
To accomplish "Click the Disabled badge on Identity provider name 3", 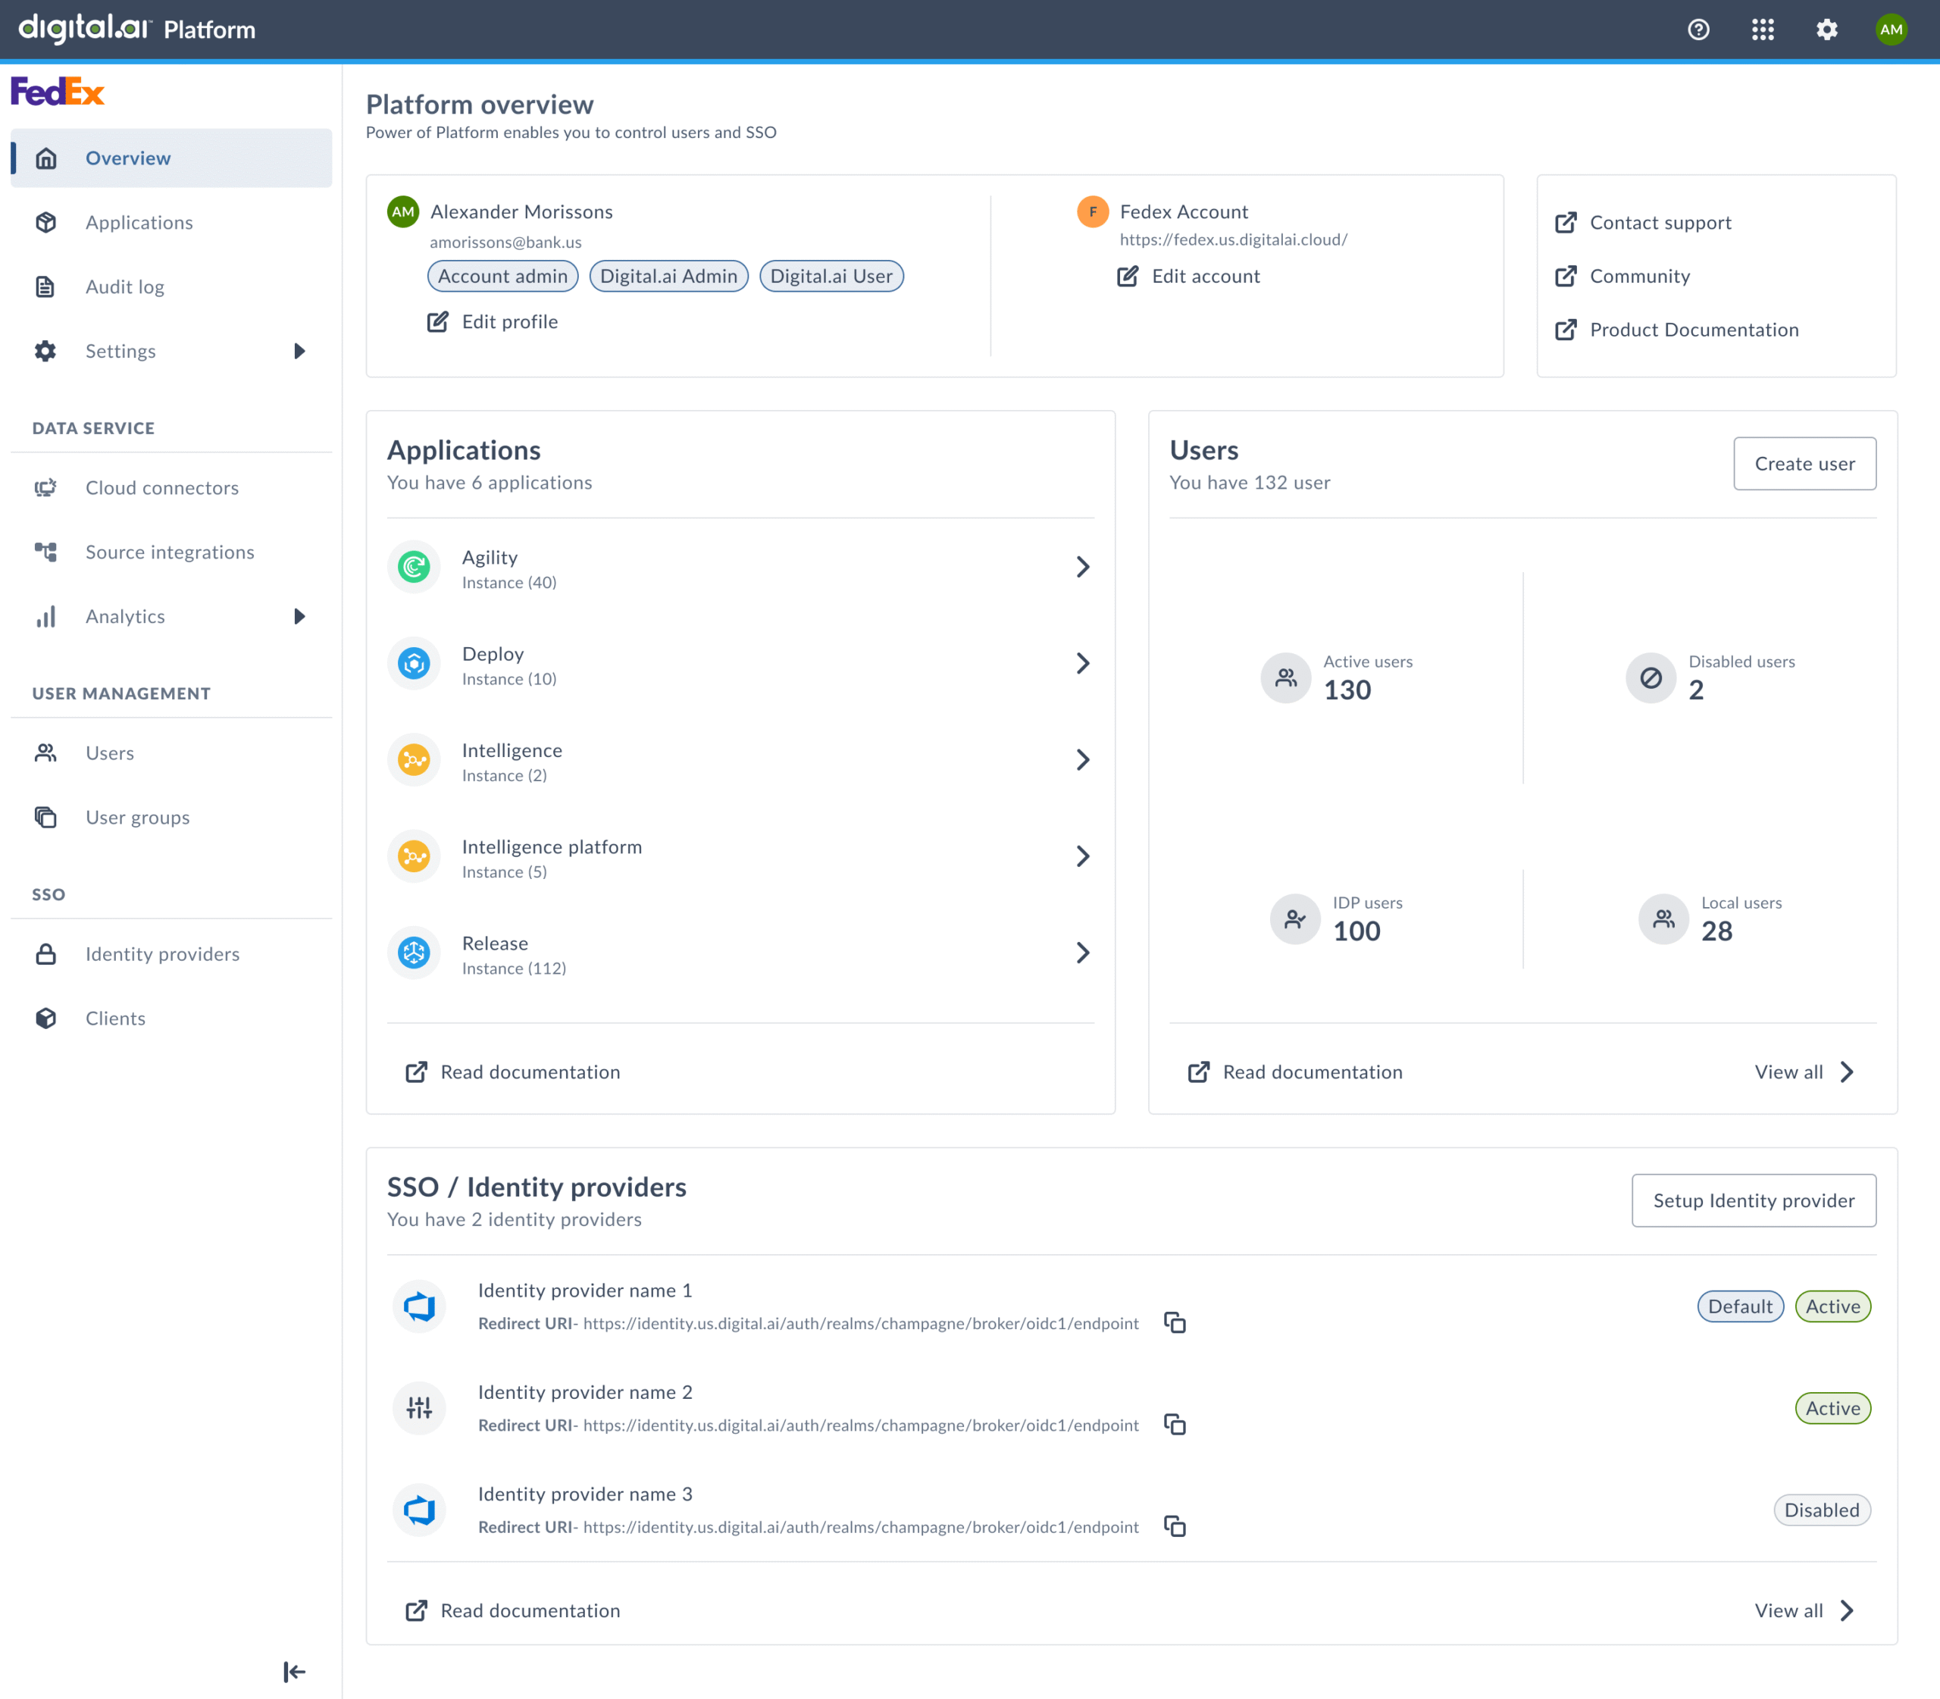I will 1822,1510.
